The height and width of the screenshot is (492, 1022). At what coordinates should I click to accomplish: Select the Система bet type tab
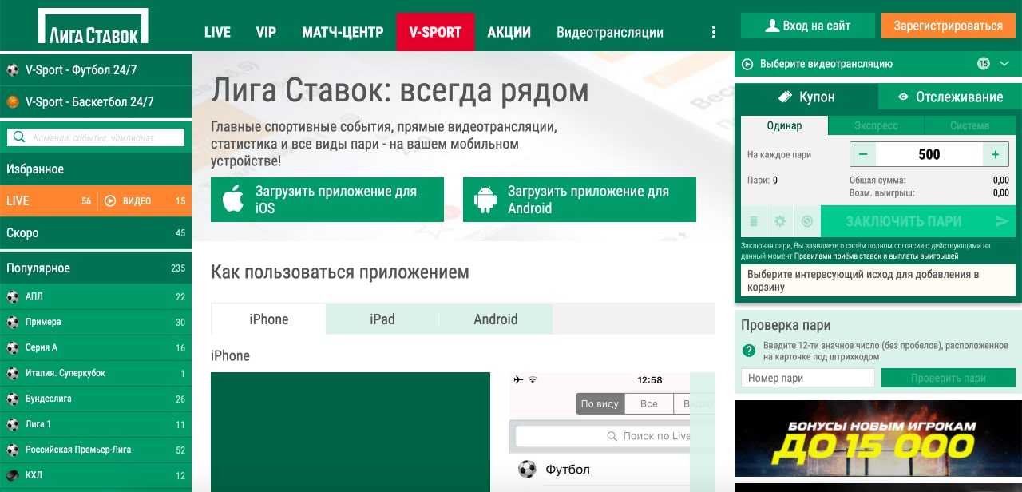[969, 125]
